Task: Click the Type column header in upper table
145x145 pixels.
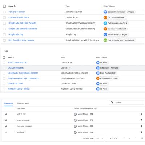Action: [67, 6]
